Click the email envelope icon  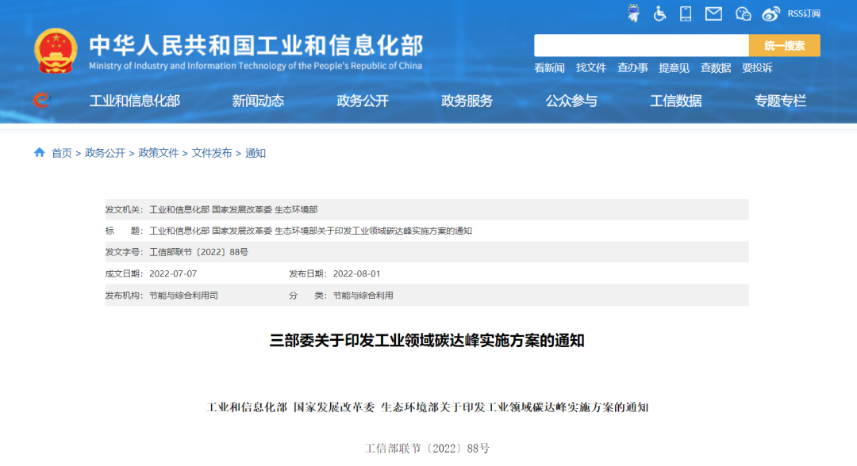(x=713, y=13)
